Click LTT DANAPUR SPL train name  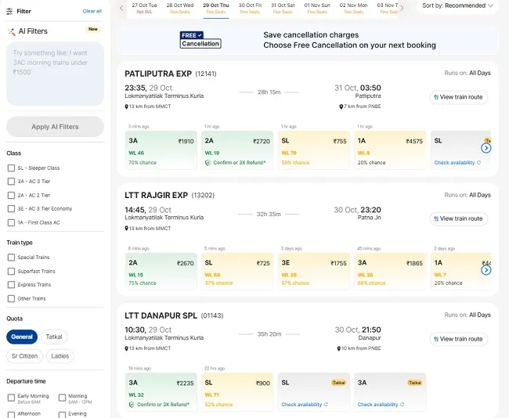click(x=161, y=315)
